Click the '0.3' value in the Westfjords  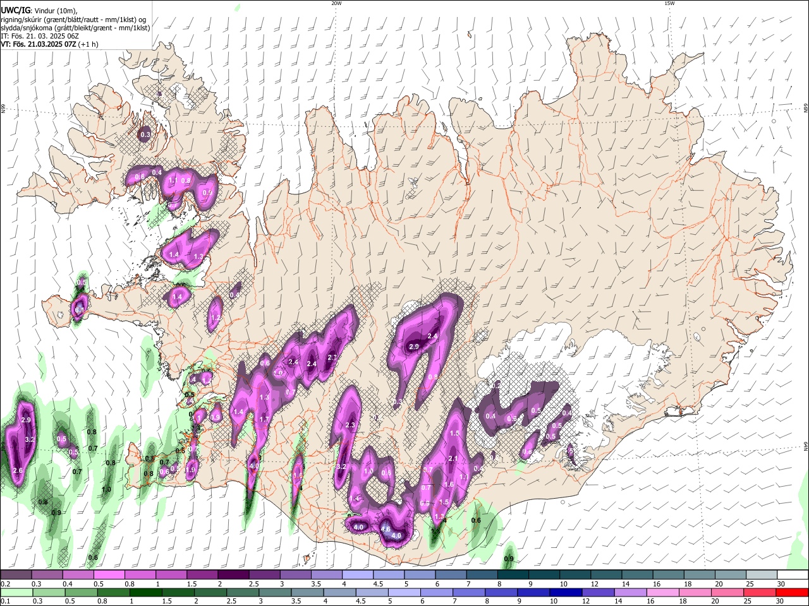(145, 134)
